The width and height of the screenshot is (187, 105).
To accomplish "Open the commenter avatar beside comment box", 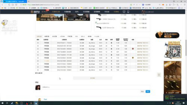I will point(38,88).
